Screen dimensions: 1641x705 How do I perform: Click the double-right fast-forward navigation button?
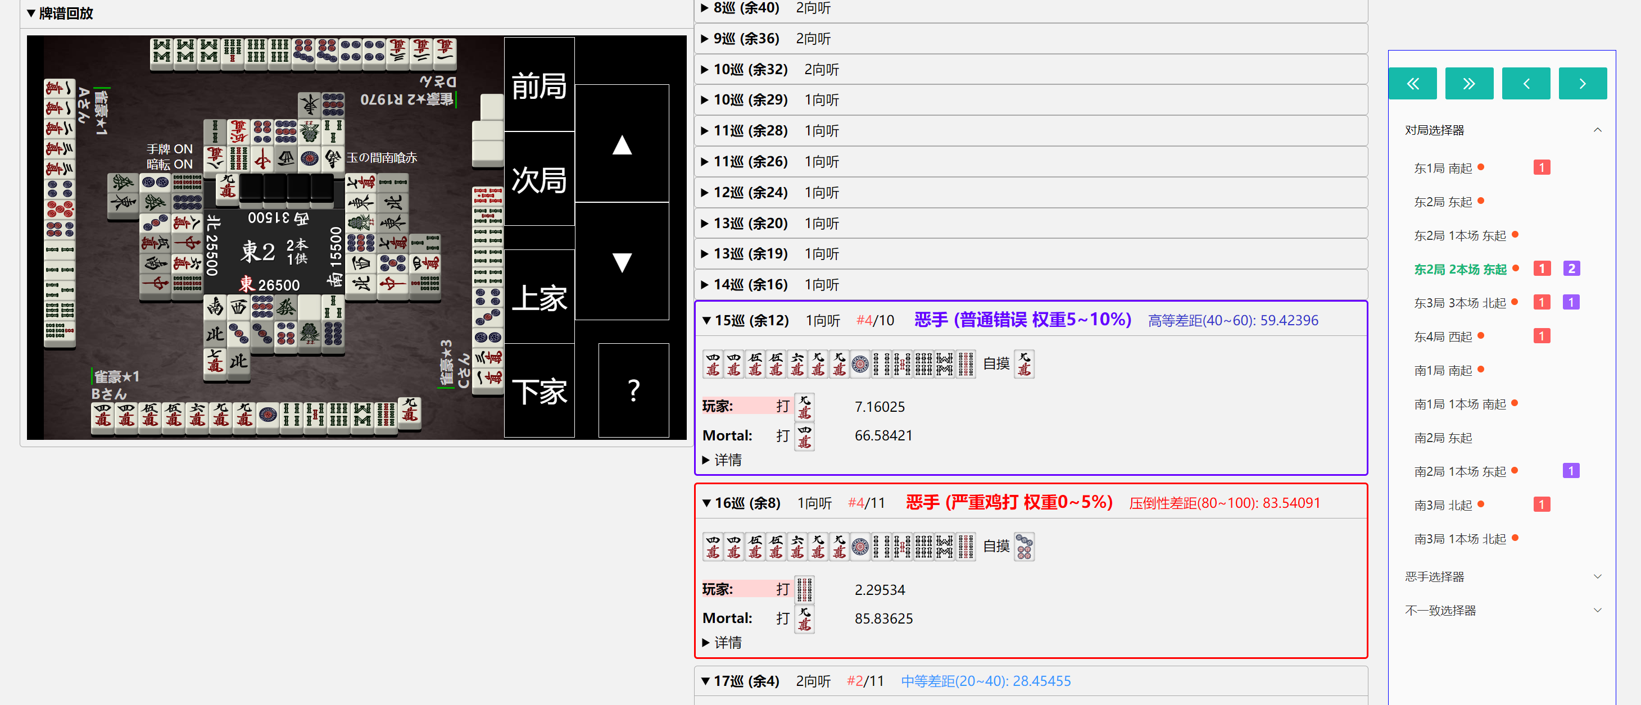pyautogui.click(x=1468, y=84)
